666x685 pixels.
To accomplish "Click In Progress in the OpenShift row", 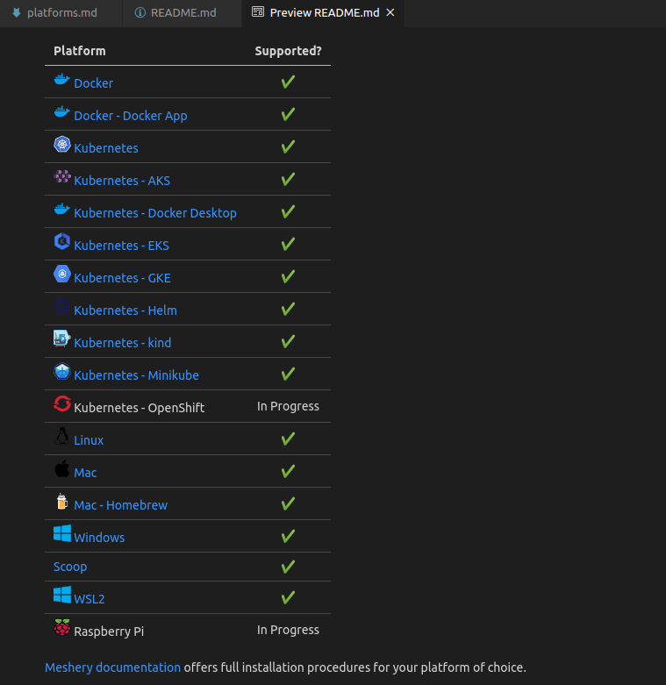I will tap(288, 406).
